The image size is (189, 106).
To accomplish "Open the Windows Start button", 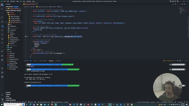I will click(x=2, y=105).
